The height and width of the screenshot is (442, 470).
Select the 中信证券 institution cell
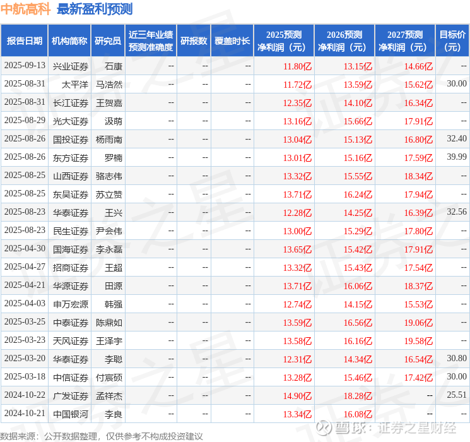[71, 378]
